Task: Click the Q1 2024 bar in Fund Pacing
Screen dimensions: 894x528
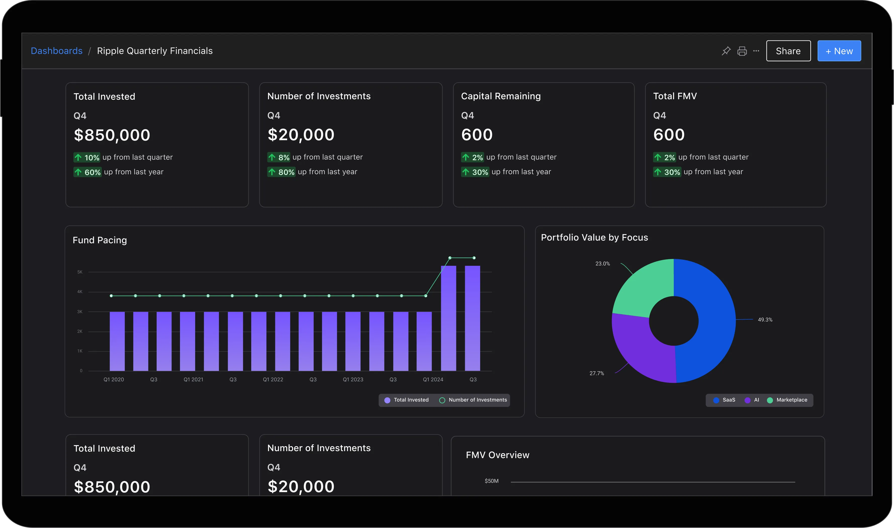Action: coord(424,341)
